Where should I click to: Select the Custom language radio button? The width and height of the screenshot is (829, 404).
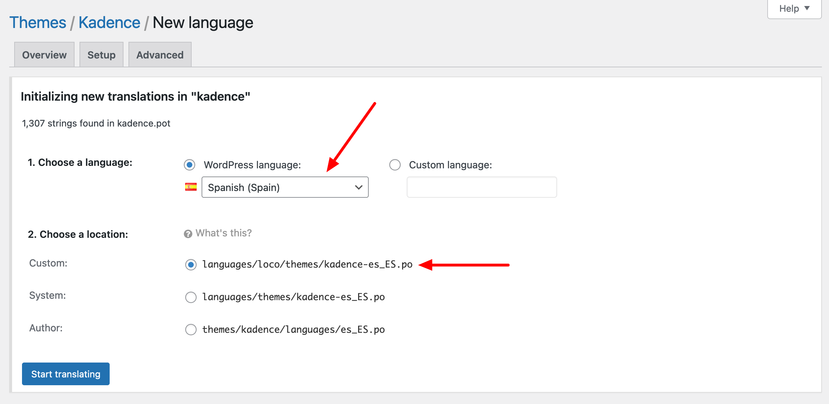395,165
